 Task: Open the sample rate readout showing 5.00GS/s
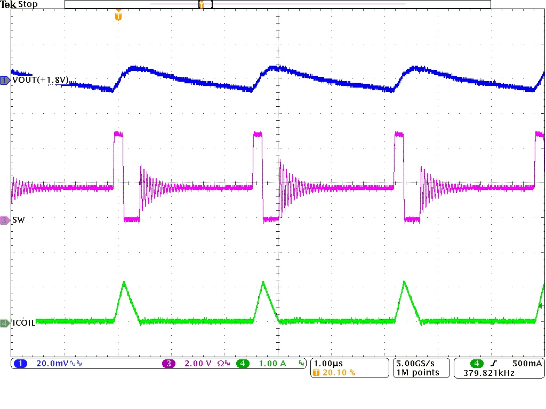pos(416,363)
